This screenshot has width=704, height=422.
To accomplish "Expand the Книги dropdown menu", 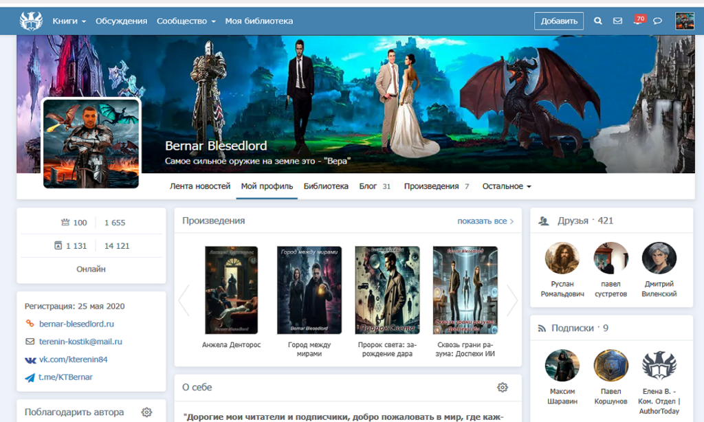I will coord(69,21).
